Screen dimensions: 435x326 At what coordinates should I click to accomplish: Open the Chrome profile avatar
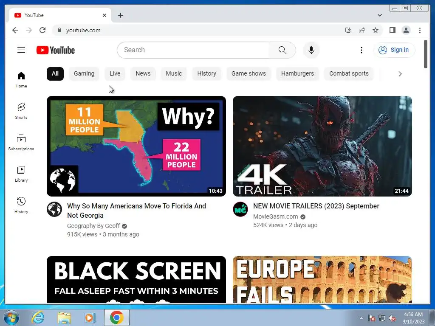[x=406, y=30]
